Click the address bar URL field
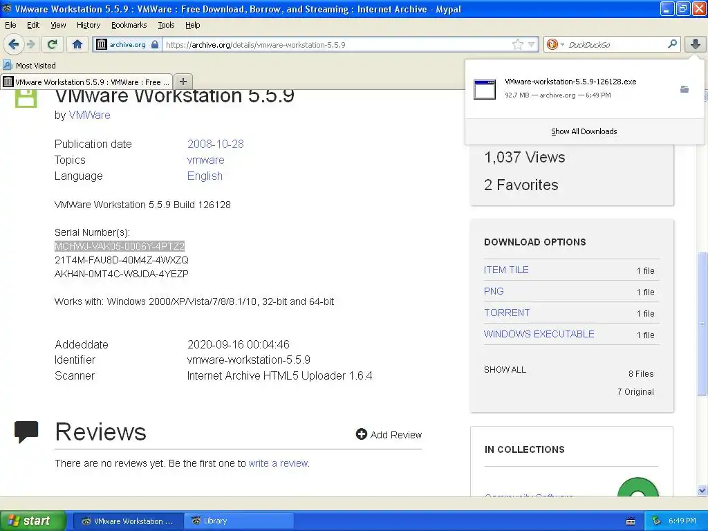This screenshot has height=531, width=708. pyautogui.click(x=337, y=45)
